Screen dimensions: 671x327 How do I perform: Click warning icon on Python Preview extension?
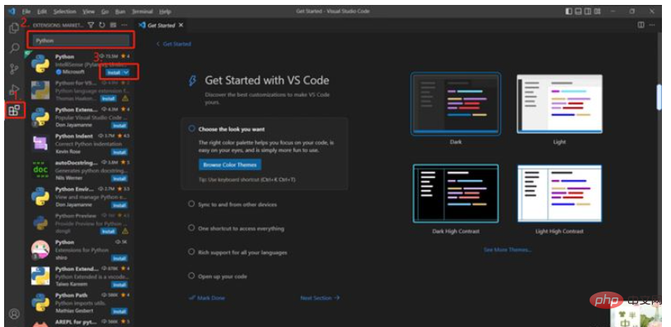(126, 231)
